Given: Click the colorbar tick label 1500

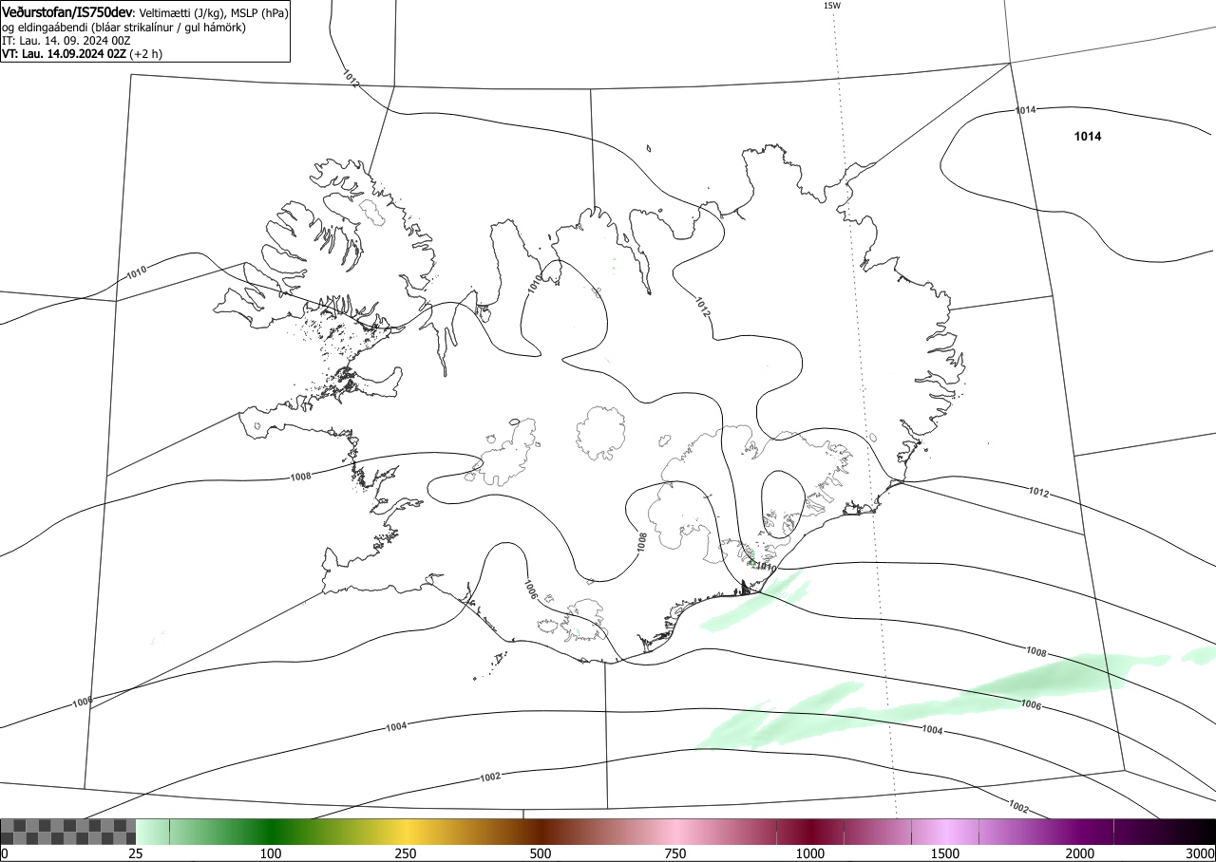Looking at the screenshot, I should click(945, 853).
